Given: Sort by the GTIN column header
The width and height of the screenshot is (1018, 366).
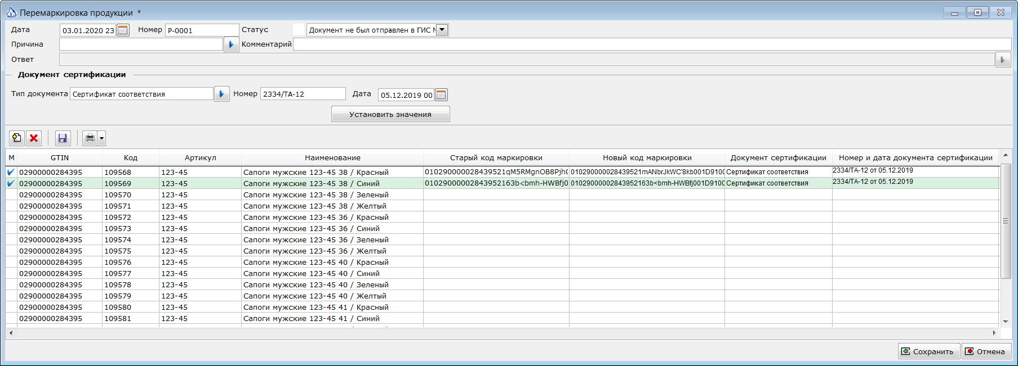Looking at the screenshot, I should click(60, 158).
